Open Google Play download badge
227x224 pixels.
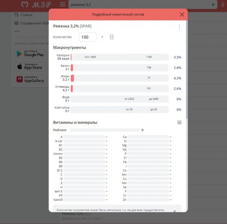(30, 54)
